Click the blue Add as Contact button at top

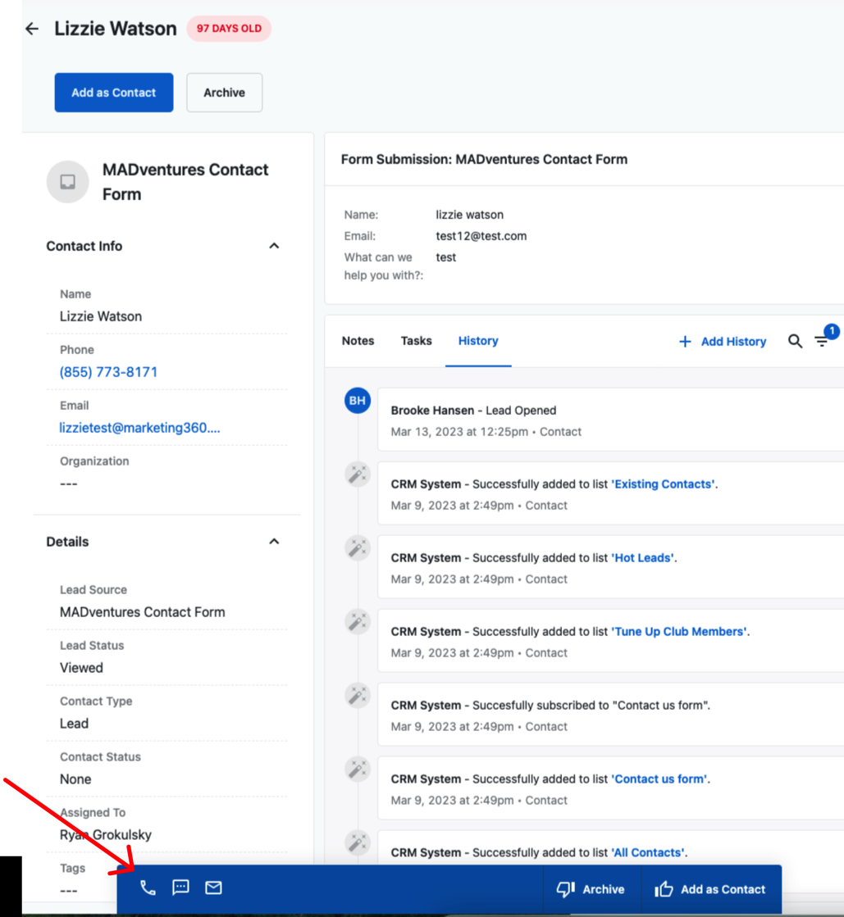pyautogui.click(x=114, y=93)
